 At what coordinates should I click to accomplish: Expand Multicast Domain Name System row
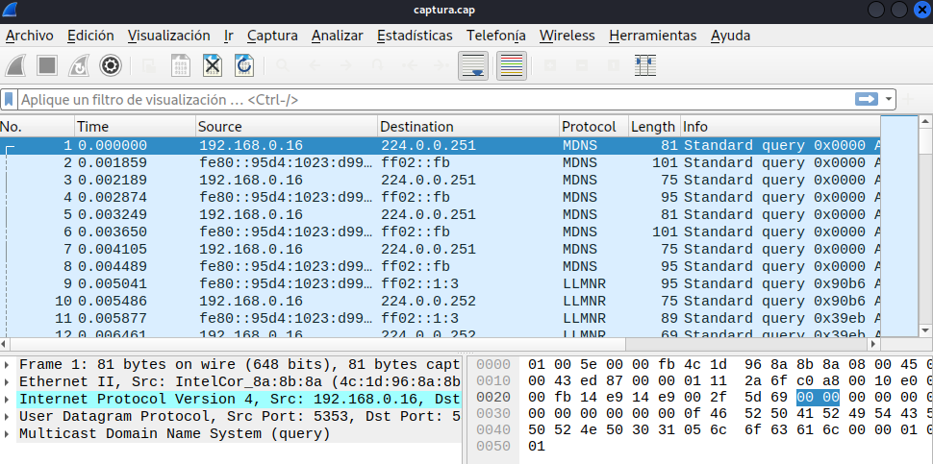point(7,433)
